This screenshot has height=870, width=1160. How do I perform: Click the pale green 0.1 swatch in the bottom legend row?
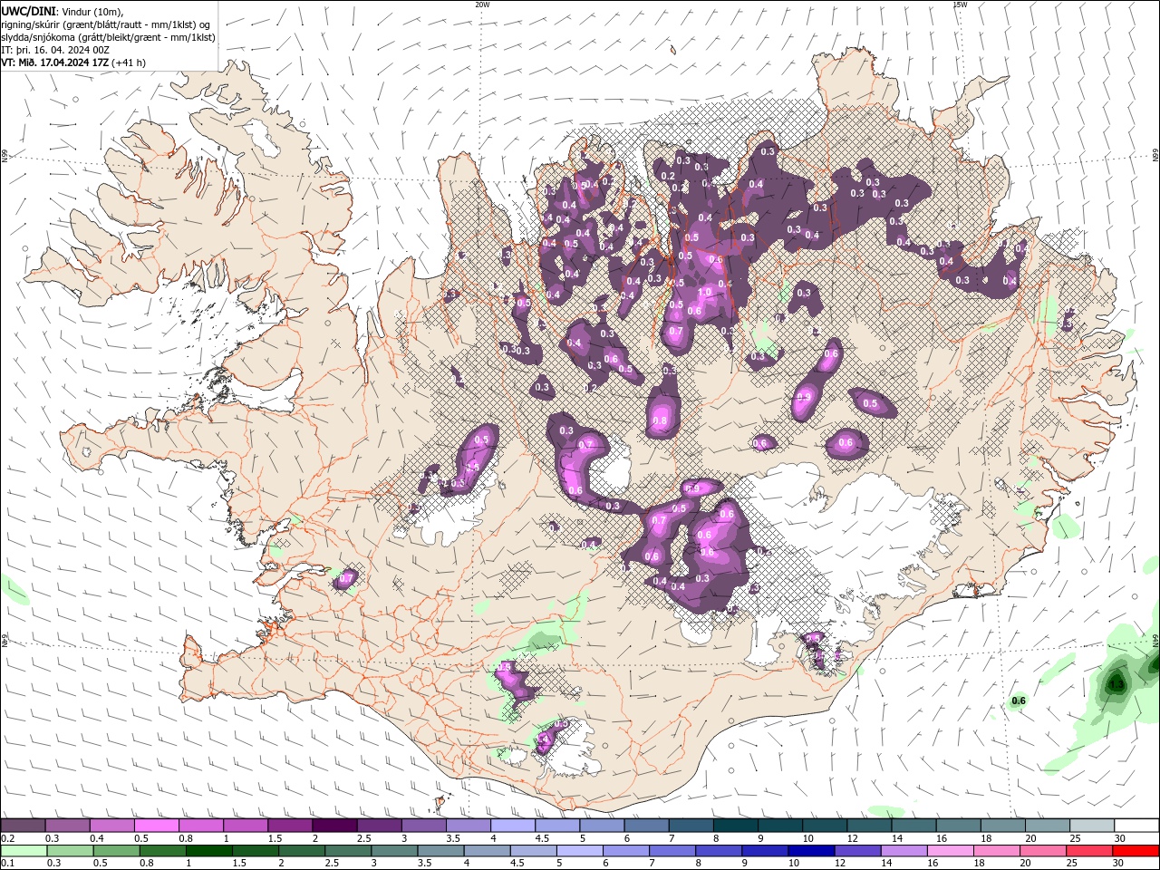[x=24, y=851]
